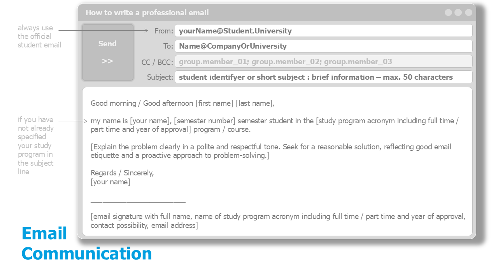Viewport: 498px width, 280px height.
Task: Select the To recipient field
Action: [323, 46]
